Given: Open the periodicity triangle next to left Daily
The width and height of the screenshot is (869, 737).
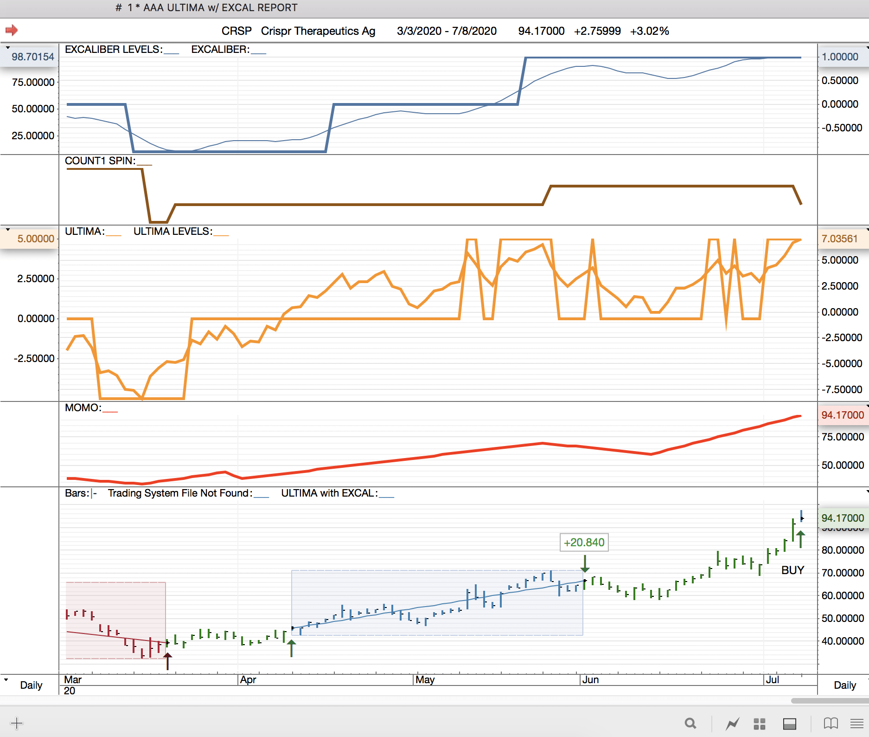Looking at the screenshot, I should [x=6, y=679].
